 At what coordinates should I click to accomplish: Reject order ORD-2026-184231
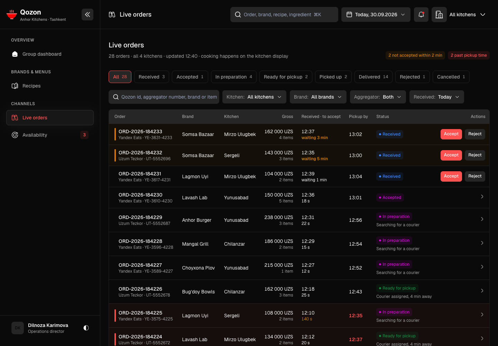[475, 176]
